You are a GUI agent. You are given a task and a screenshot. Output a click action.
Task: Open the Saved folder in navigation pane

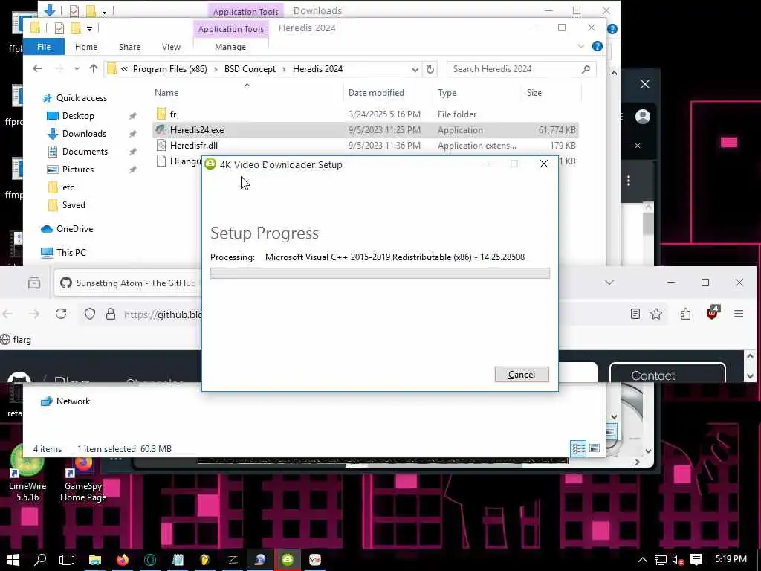[x=74, y=205]
